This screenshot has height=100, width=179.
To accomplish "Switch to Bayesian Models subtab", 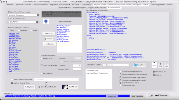I will [x=65, y=8].
